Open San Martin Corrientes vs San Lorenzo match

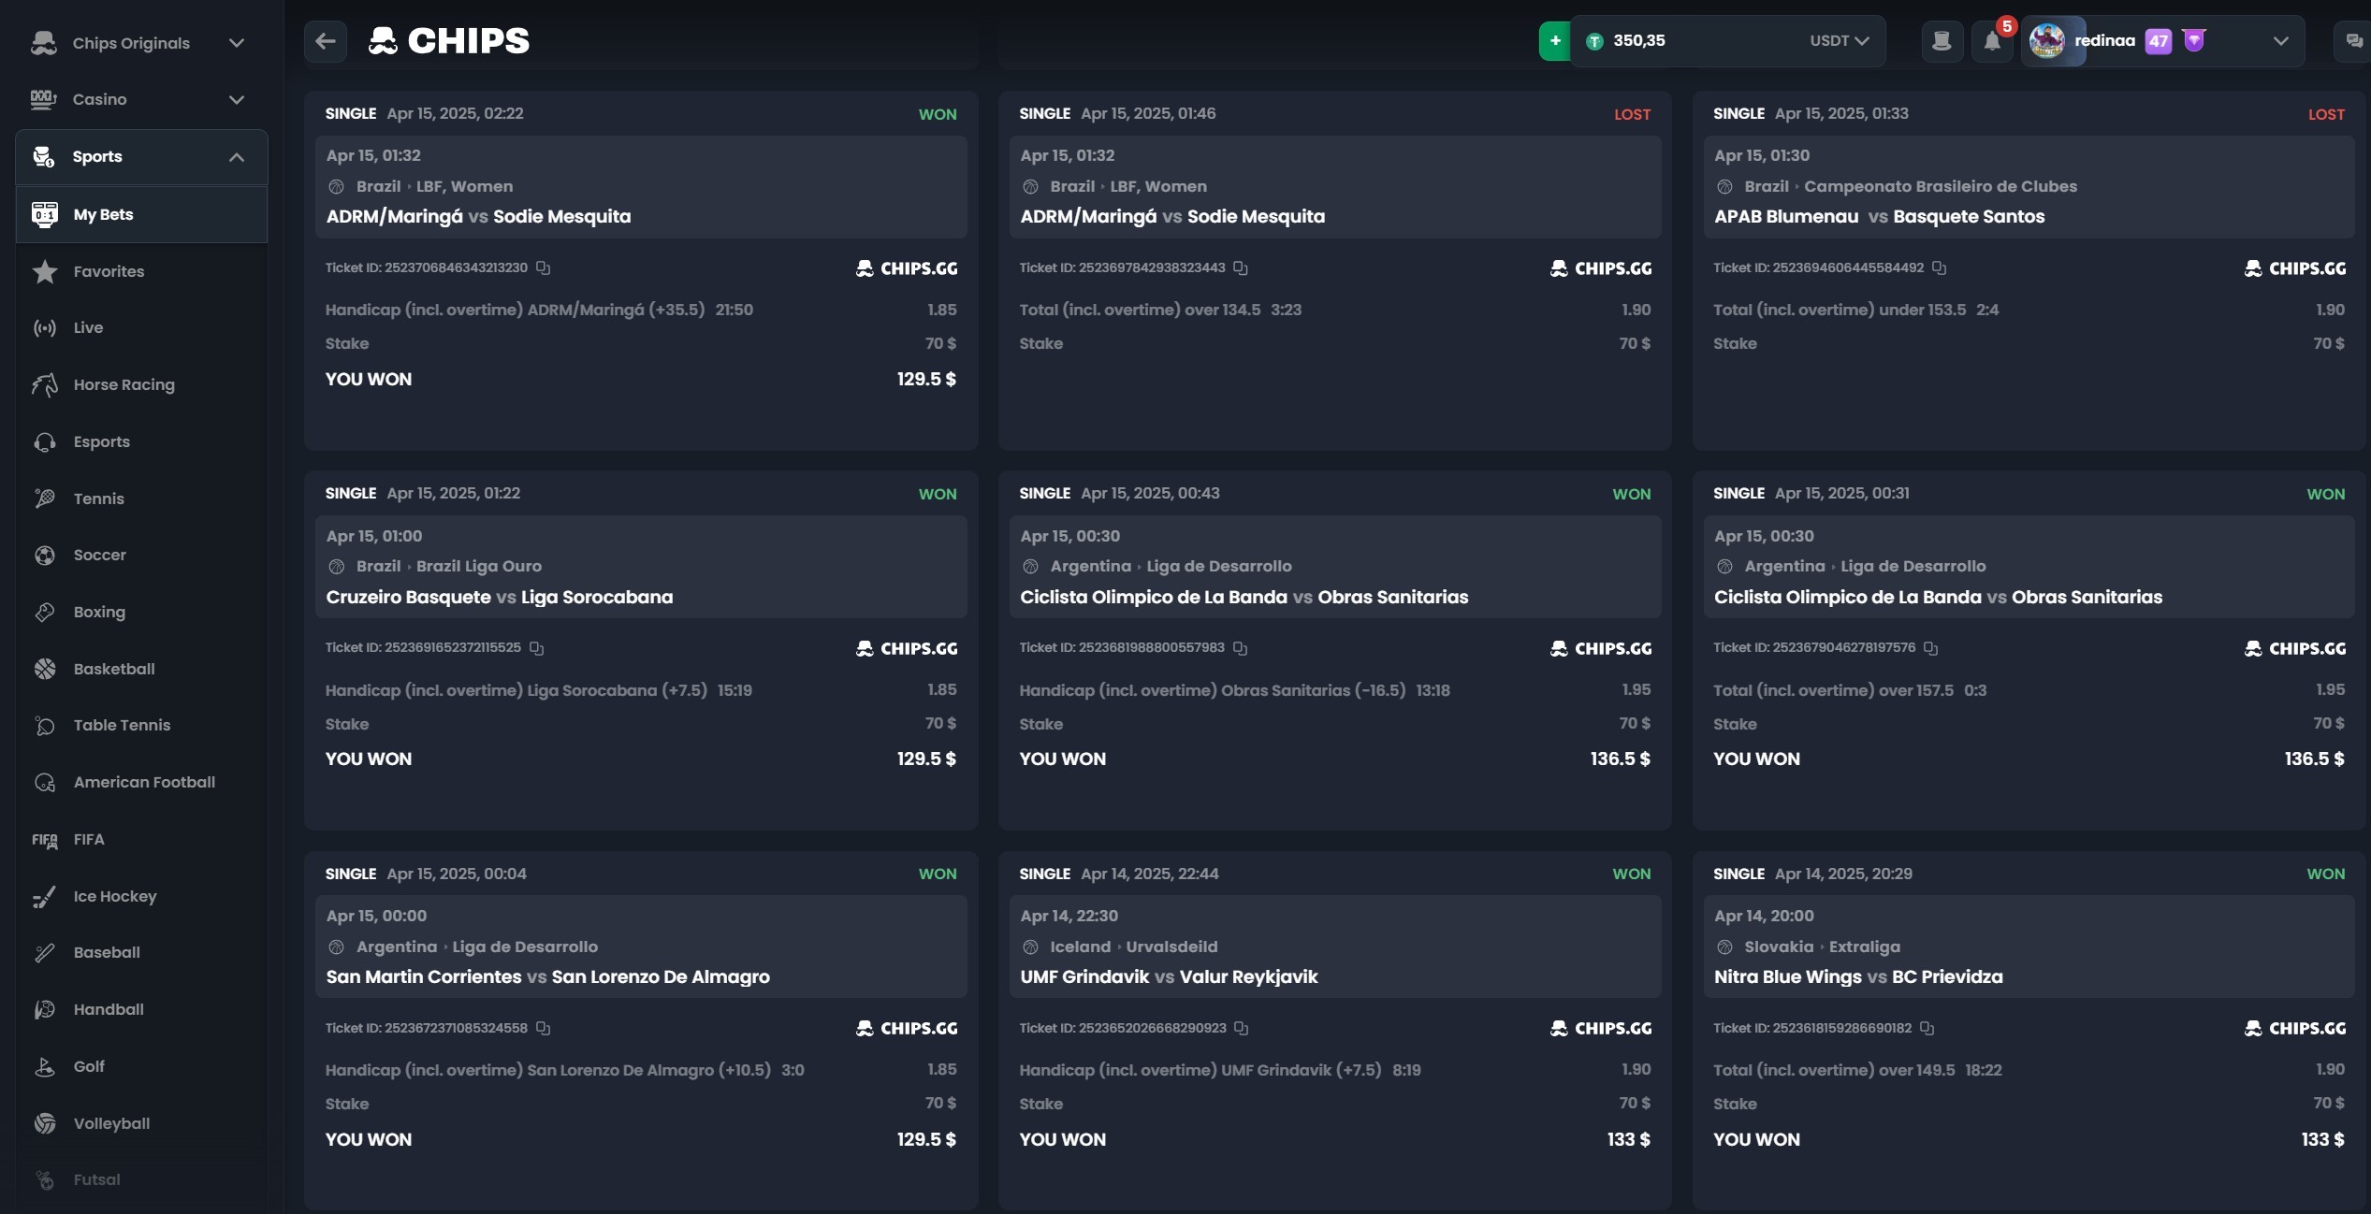548,976
